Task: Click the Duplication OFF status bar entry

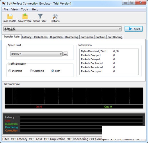Action: (61, 139)
